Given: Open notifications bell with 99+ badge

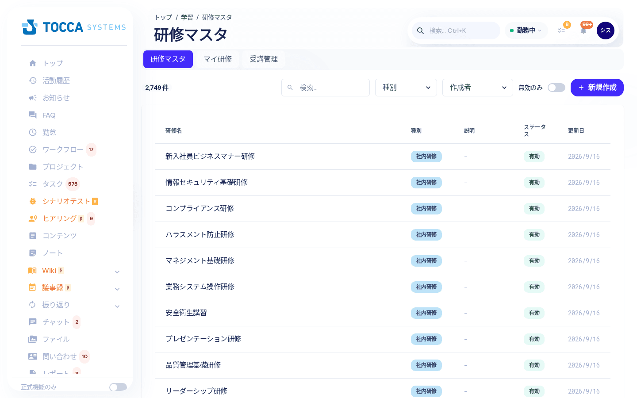Looking at the screenshot, I should (x=583, y=31).
